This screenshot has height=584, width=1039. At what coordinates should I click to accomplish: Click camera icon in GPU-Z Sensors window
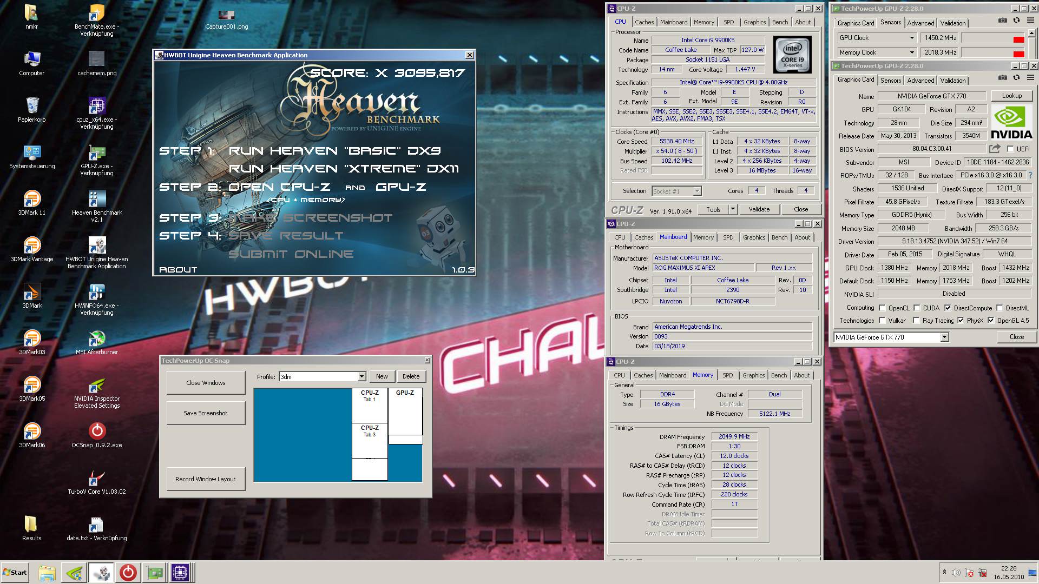click(1003, 21)
